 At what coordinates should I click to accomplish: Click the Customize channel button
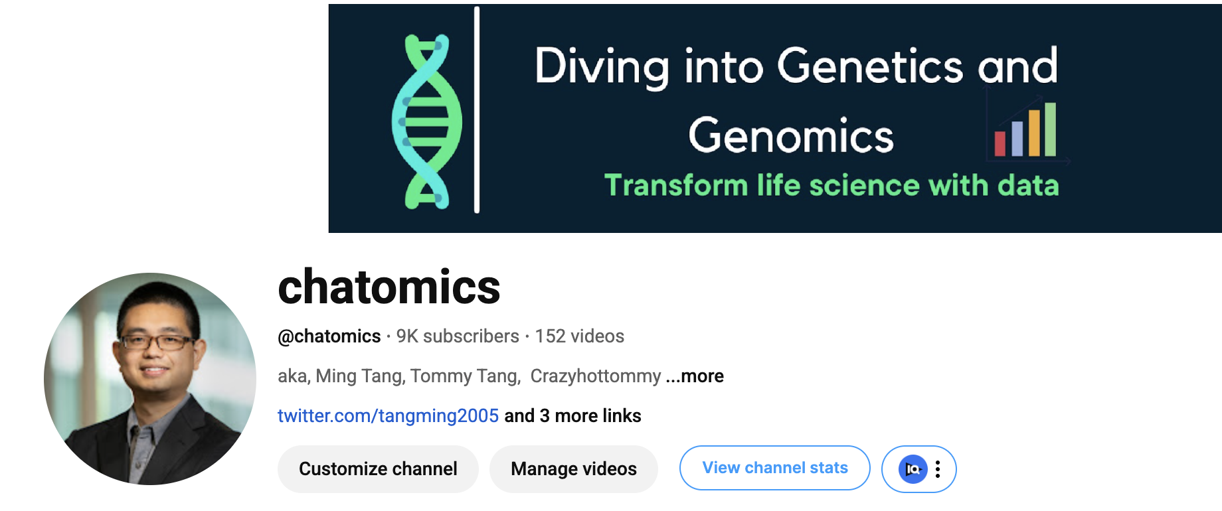click(378, 469)
